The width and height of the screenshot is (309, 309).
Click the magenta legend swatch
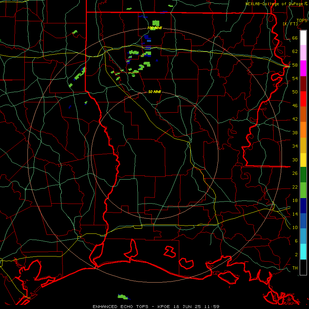(x=303, y=68)
